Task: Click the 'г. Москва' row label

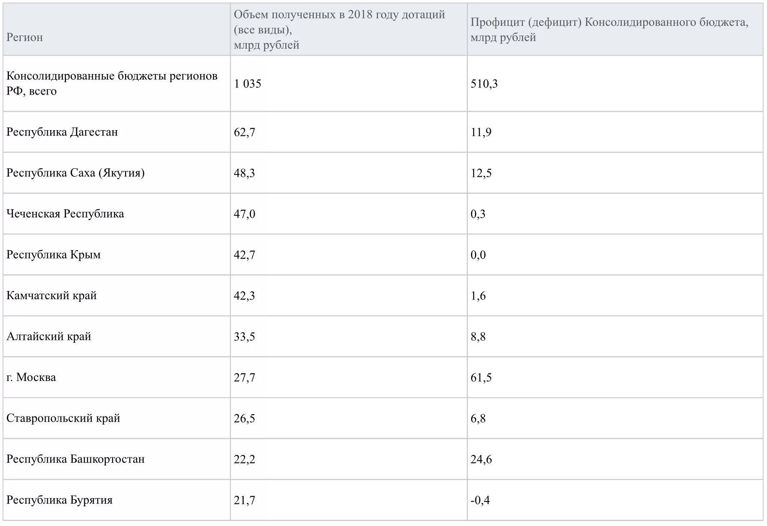Action: point(31,377)
